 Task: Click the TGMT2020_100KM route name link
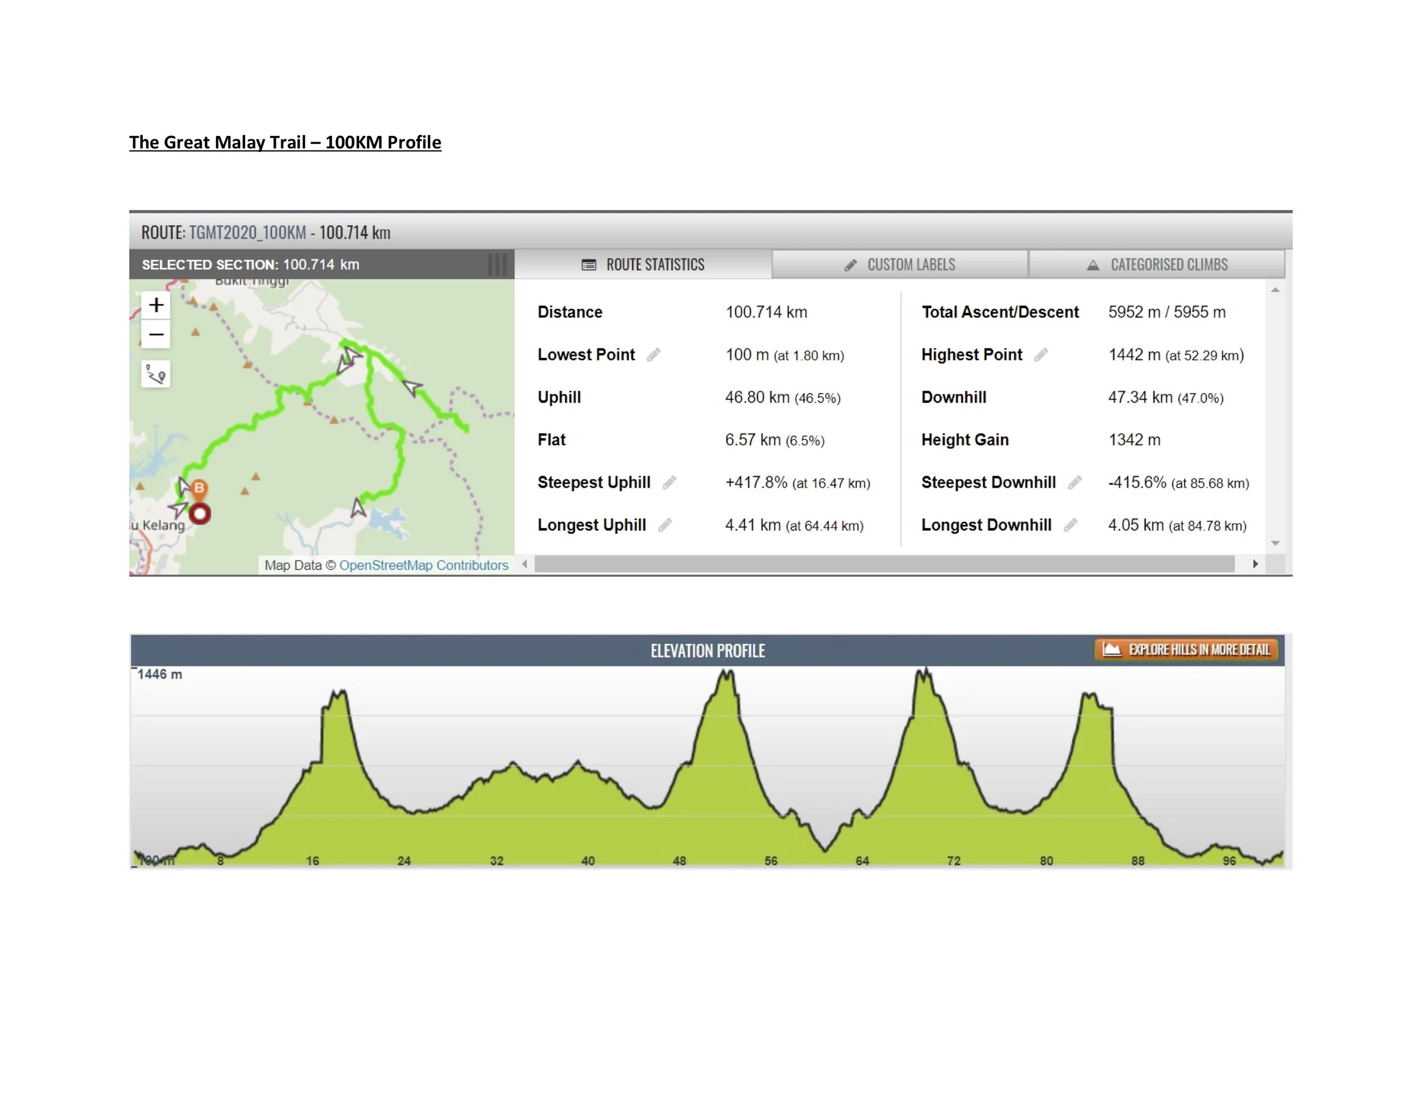pyautogui.click(x=247, y=233)
